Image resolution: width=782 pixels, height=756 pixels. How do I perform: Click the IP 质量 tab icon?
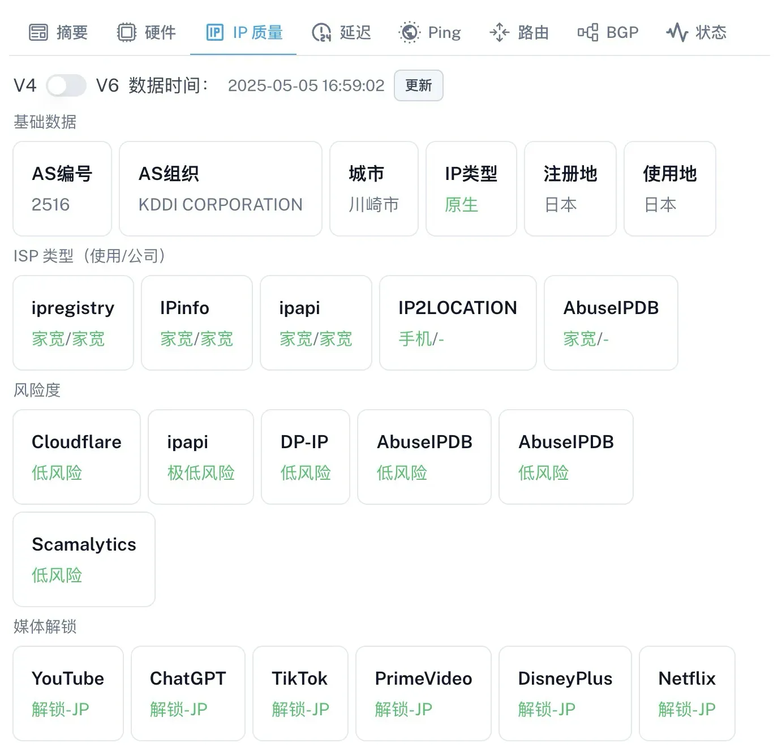pyautogui.click(x=215, y=33)
